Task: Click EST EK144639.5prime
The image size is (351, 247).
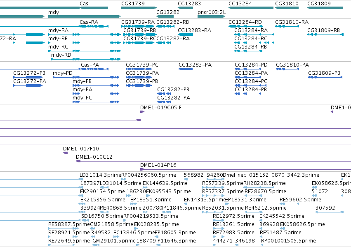Action: click(165, 183)
